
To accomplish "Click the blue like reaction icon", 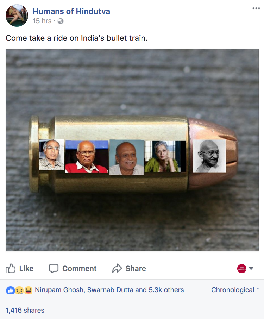I will [10, 290].
